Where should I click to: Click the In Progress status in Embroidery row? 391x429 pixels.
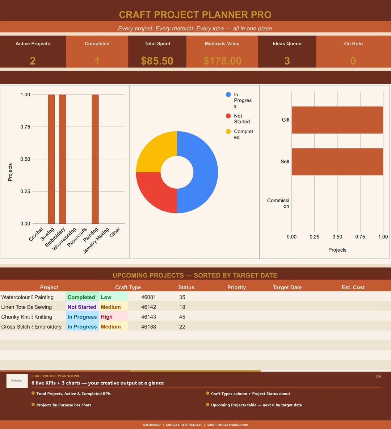(82, 327)
